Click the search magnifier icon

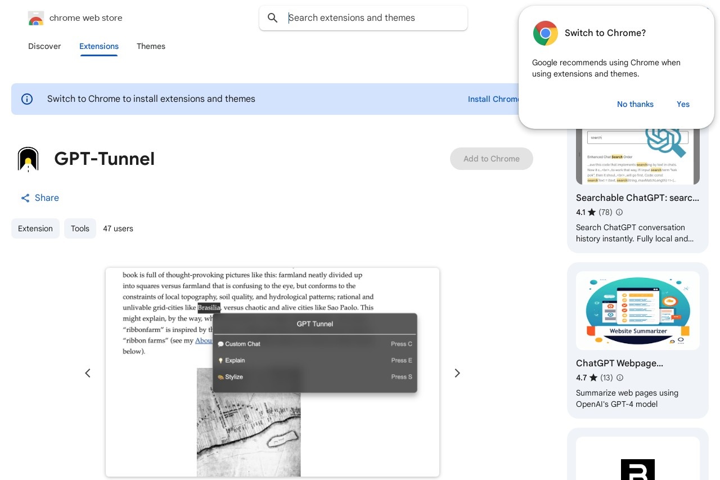273,18
